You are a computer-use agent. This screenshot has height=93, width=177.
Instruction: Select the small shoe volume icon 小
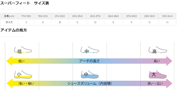point(23,74)
